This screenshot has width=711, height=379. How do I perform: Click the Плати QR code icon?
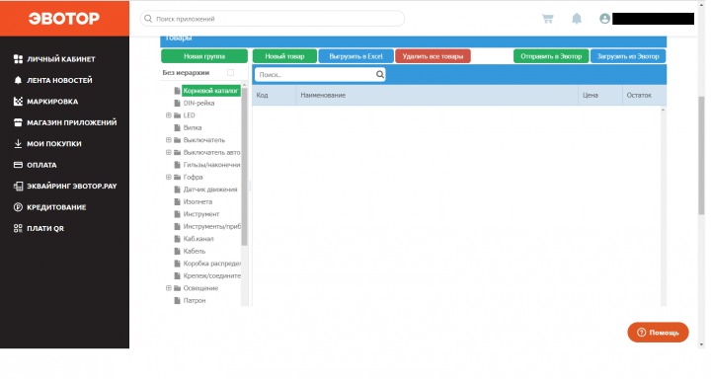[18, 229]
